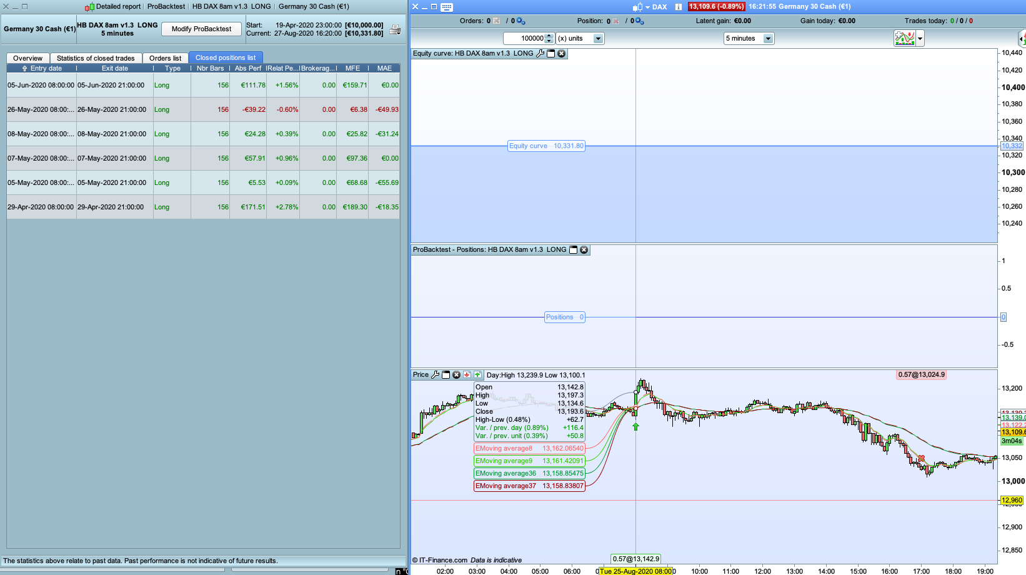Image resolution: width=1026 pixels, height=575 pixels.
Task: Click the wrench settings icon on Equity curve
Action: pos(540,54)
